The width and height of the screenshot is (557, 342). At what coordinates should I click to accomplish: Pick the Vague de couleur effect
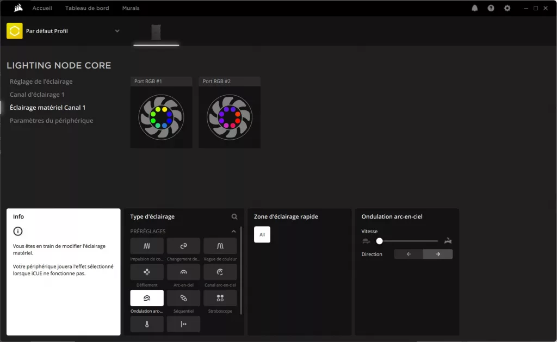[220, 246]
